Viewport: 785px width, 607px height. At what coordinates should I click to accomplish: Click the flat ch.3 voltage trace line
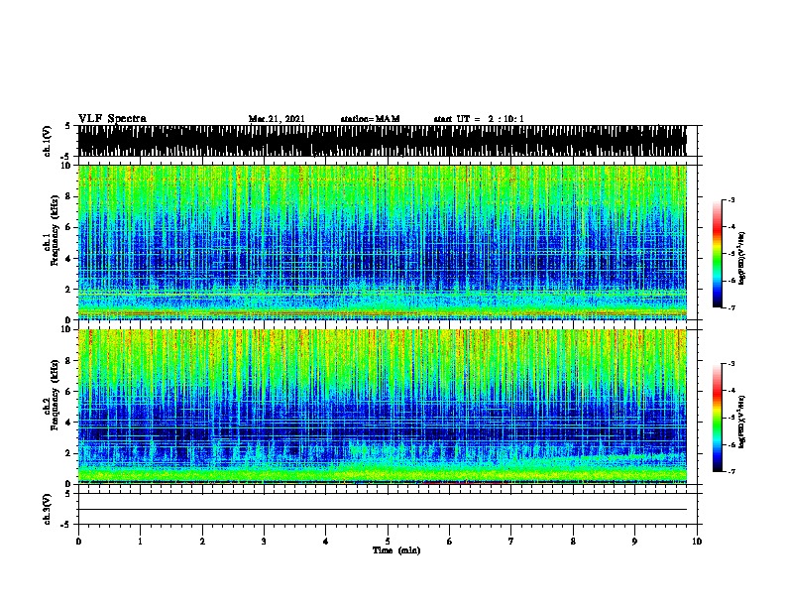click(383, 510)
